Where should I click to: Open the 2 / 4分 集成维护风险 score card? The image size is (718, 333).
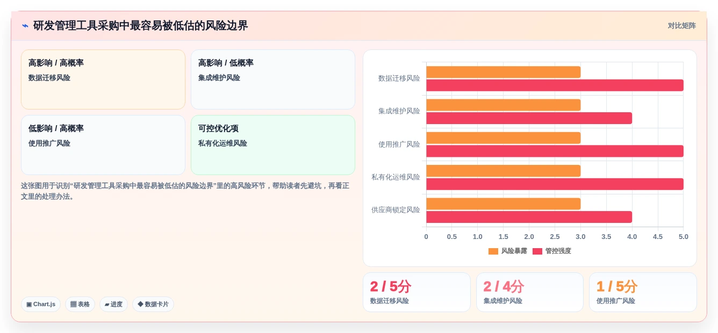pyautogui.click(x=530, y=292)
